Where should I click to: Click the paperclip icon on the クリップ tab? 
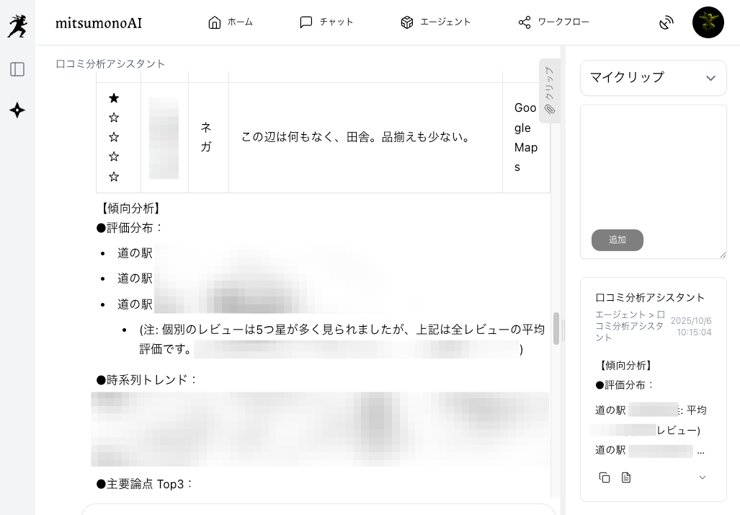click(550, 109)
